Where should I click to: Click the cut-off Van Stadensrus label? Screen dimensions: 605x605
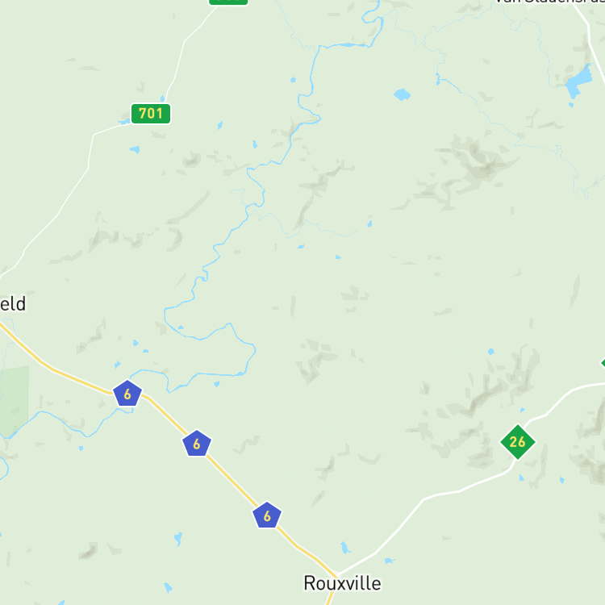(x=549, y=2)
